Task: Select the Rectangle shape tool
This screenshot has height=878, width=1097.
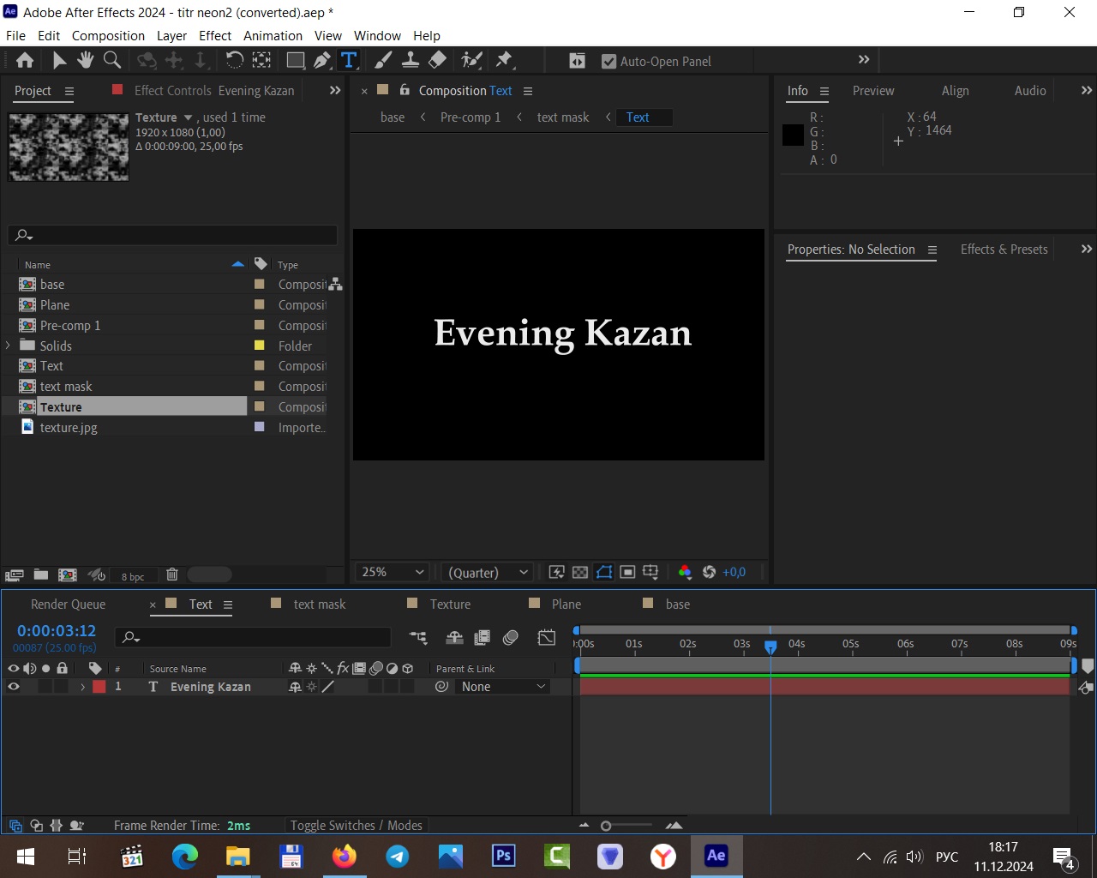Action: coord(295,60)
